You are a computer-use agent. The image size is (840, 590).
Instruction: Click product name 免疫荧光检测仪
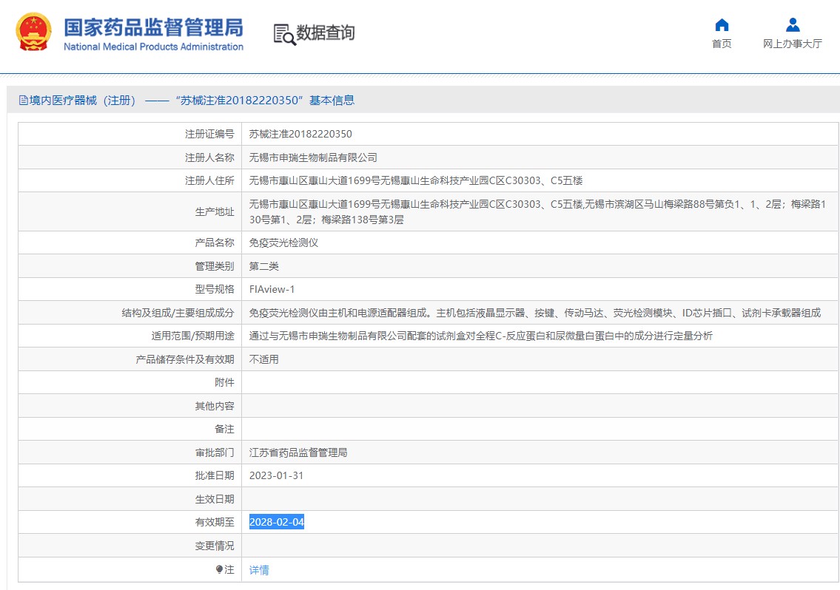pos(283,243)
